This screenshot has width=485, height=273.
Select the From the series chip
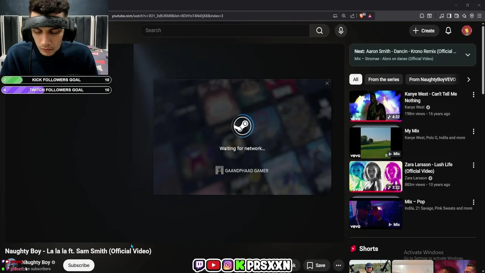click(383, 80)
